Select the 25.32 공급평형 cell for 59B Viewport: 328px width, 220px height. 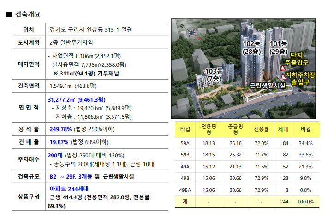pos(235,155)
